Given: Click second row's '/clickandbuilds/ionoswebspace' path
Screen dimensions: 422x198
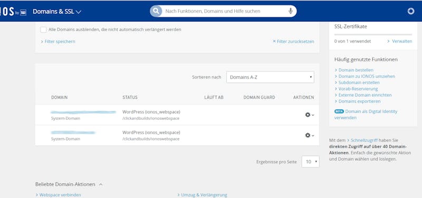Looking at the screenshot, I should pos(151,139).
